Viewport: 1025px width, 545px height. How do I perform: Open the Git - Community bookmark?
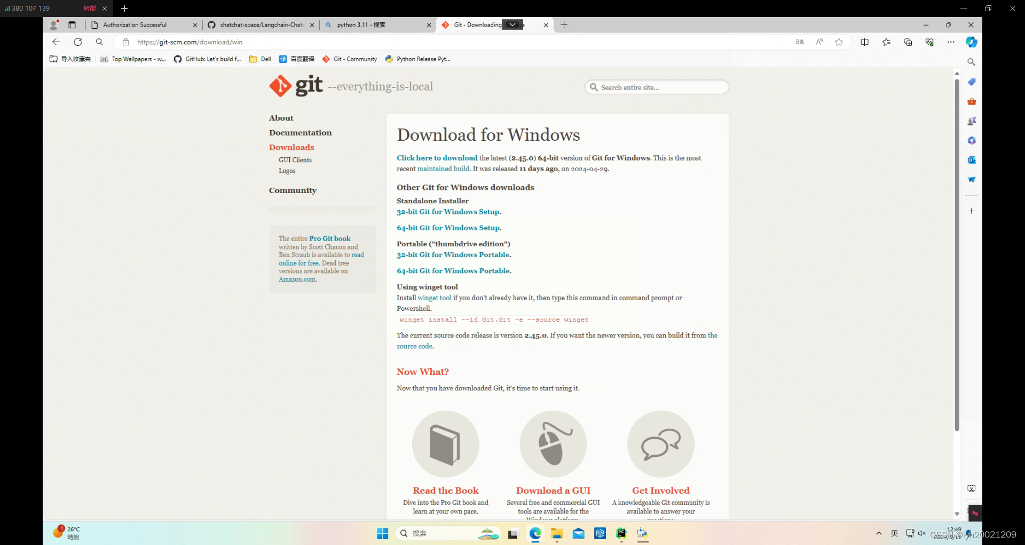coord(350,59)
